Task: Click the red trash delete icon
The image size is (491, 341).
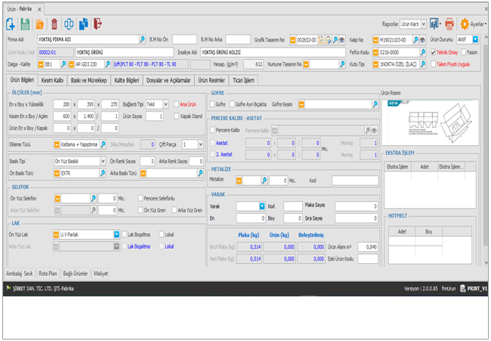Action: [x=54, y=24]
